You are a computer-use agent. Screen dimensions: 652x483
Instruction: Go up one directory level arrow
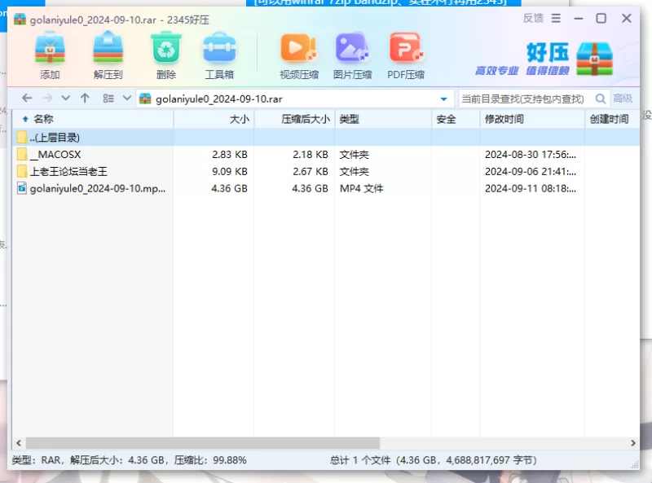[85, 98]
